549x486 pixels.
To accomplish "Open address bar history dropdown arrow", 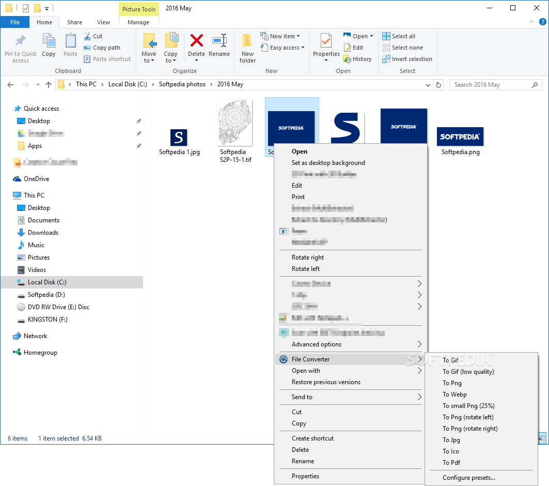I will 428,85.
